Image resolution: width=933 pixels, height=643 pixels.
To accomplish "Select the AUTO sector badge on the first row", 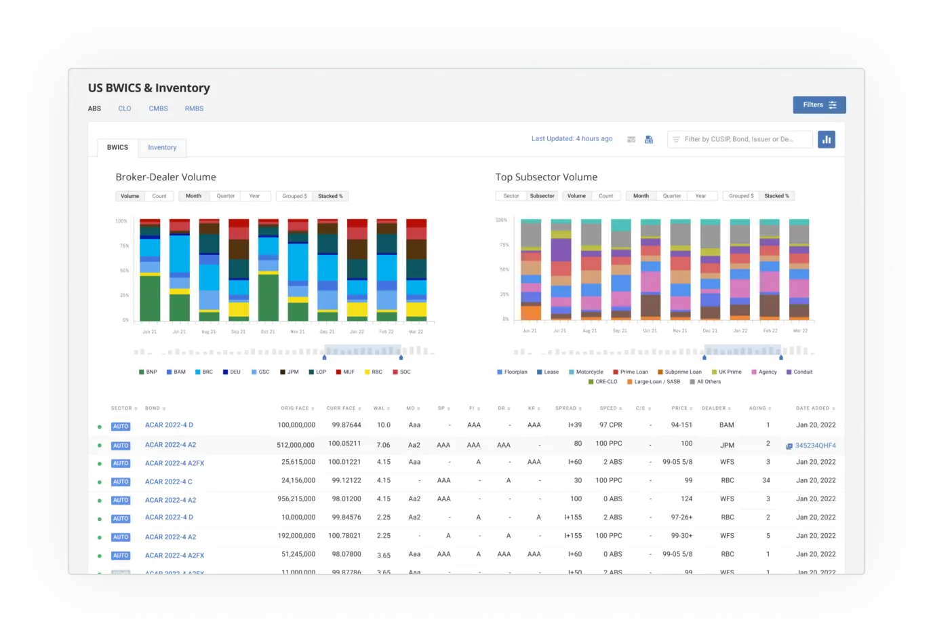I will point(120,426).
